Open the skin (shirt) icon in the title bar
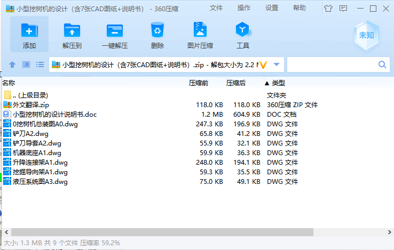Image resolution: width=394 pixels, height=250 pixels. [x=328, y=9]
